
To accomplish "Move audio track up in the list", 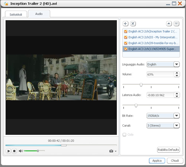I will coord(169,24).
